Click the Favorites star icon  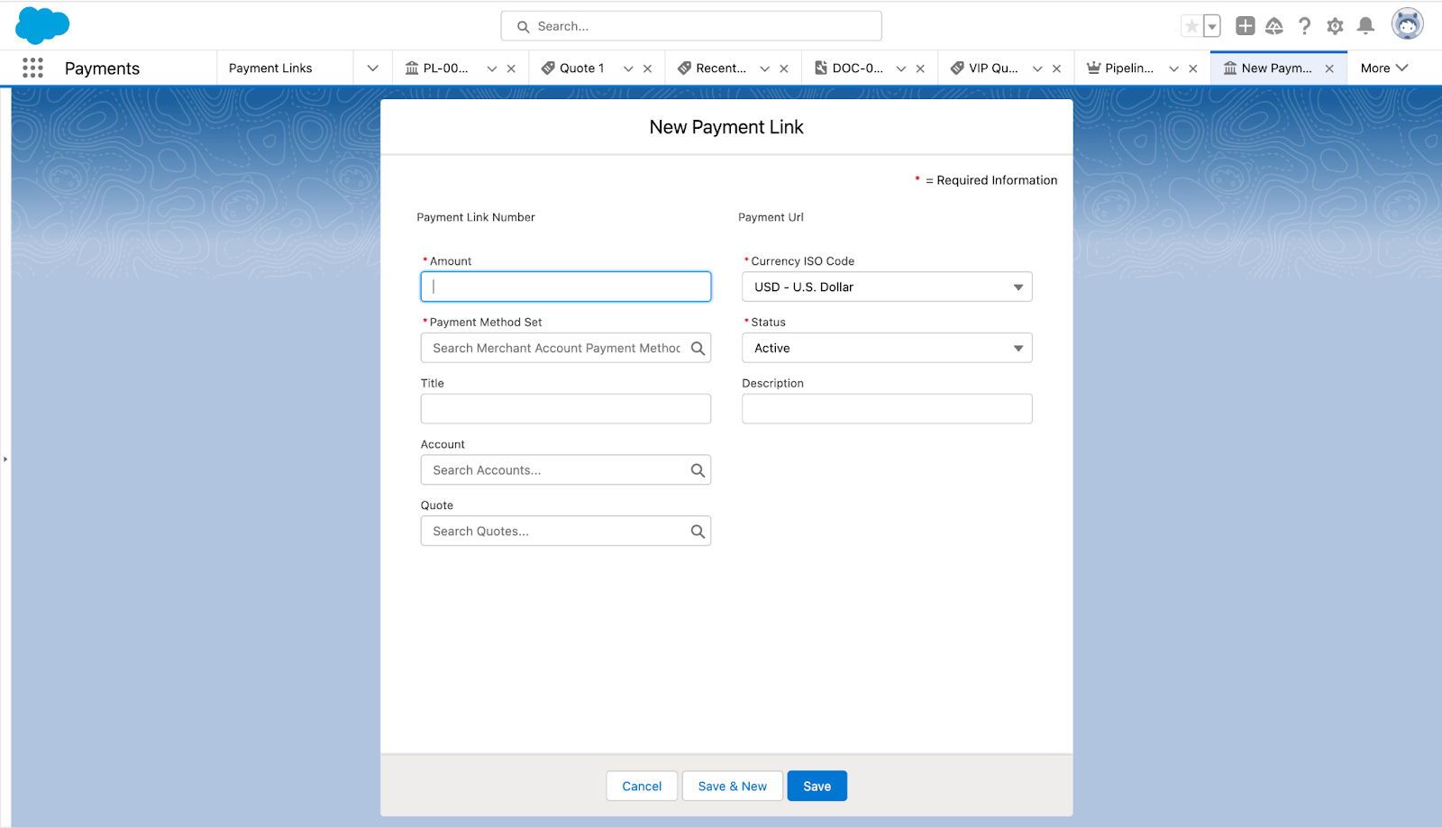pos(1191,26)
